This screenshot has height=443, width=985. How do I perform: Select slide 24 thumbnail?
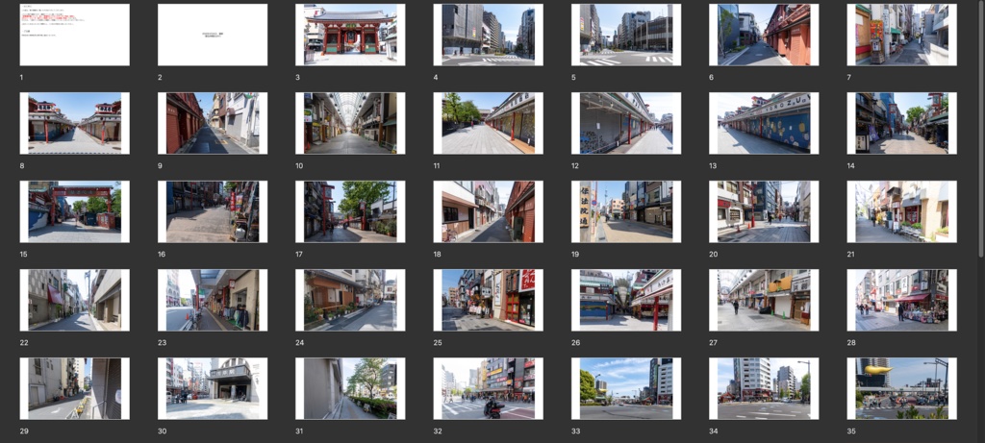pyautogui.click(x=350, y=301)
